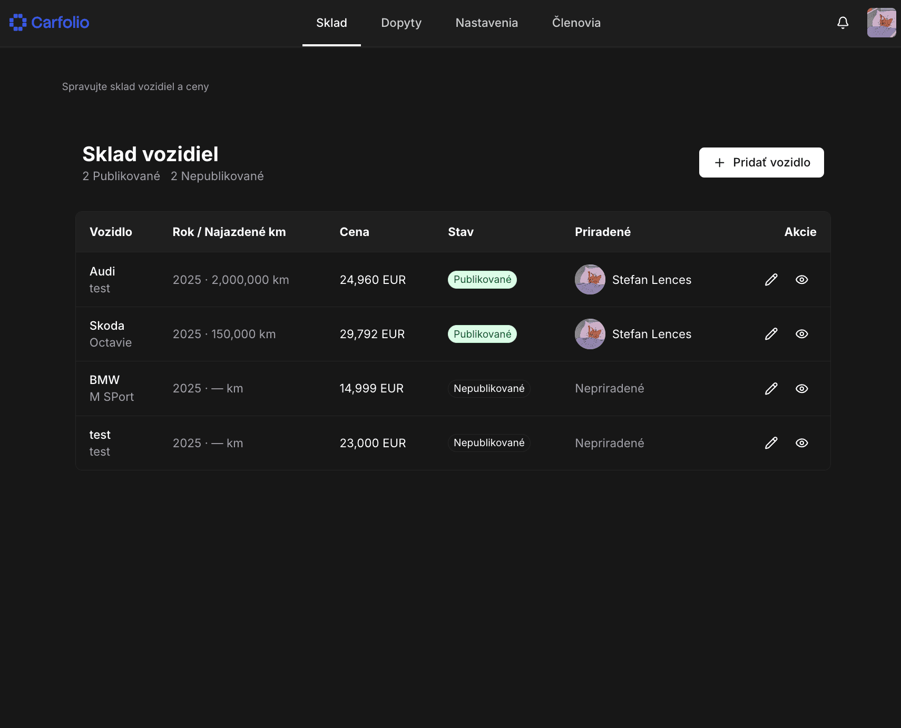This screenshot has width=901, height=728.
Task: Click the pencil edit icon for Audi
Action: [x=771, y=280]
